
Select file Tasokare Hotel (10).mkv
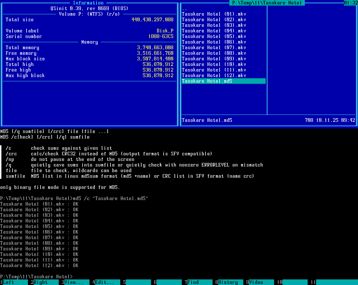214,64
